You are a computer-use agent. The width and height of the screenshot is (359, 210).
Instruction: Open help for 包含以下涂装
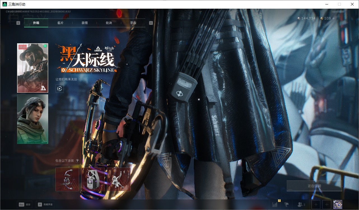point(77,161)
